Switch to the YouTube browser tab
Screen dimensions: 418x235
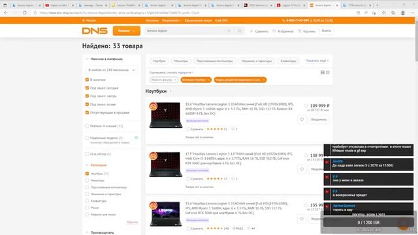(59, 5)
